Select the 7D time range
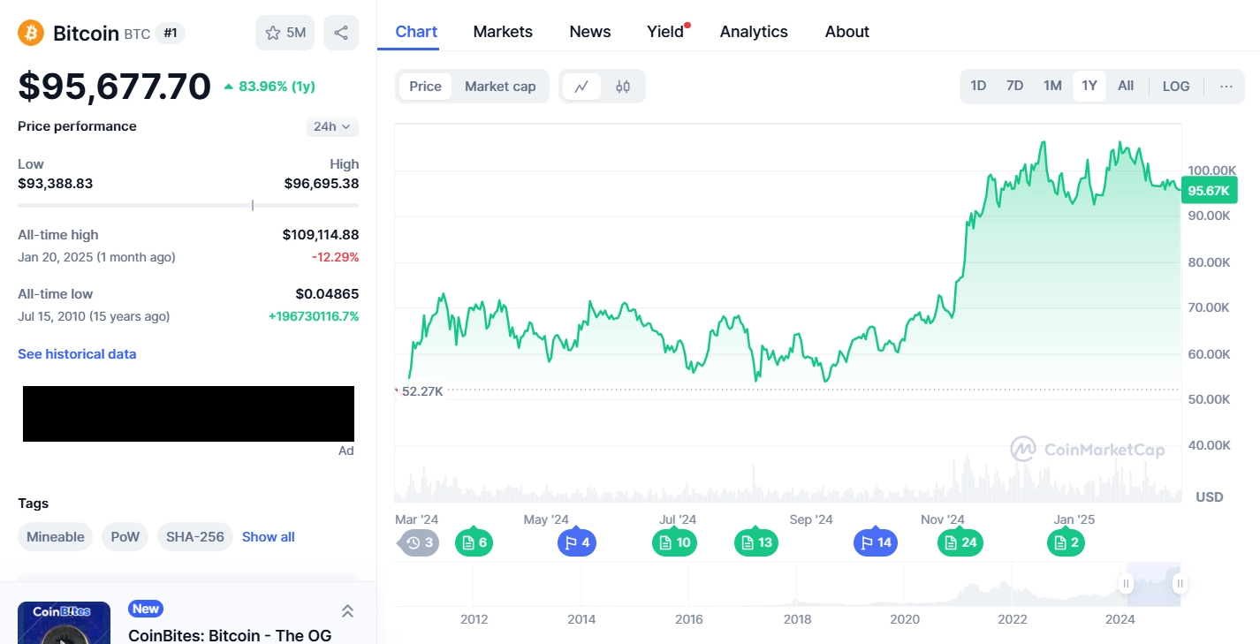Image resolution: width=1260 pixels, height=644 pixels. 1014,86
